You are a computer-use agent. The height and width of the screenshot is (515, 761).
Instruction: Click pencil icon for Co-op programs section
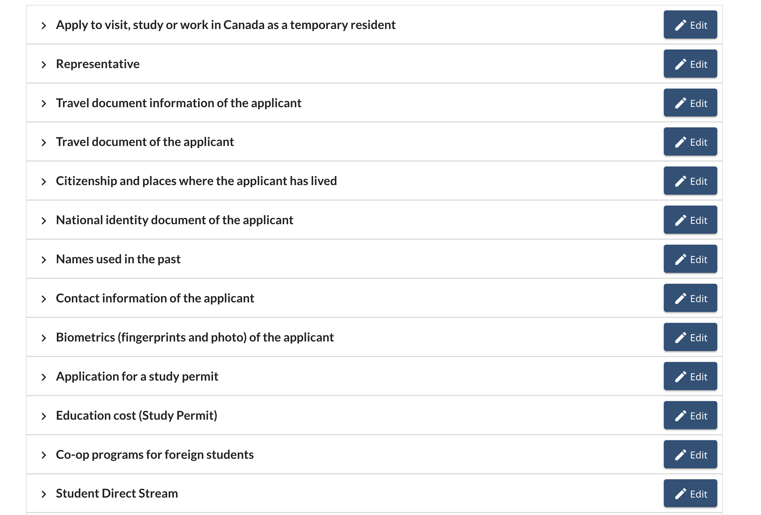680,455
